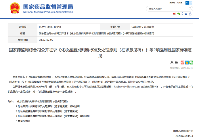
Task: Open attachment 5 意见反馈表
Action: (x=23, y=121)
